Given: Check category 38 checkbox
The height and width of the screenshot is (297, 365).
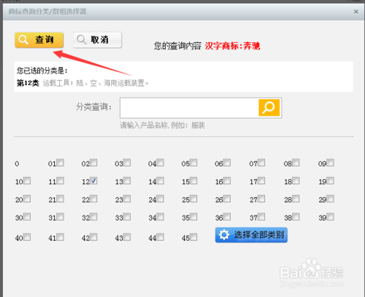Looking at the screenshot, I should point(296,217).
